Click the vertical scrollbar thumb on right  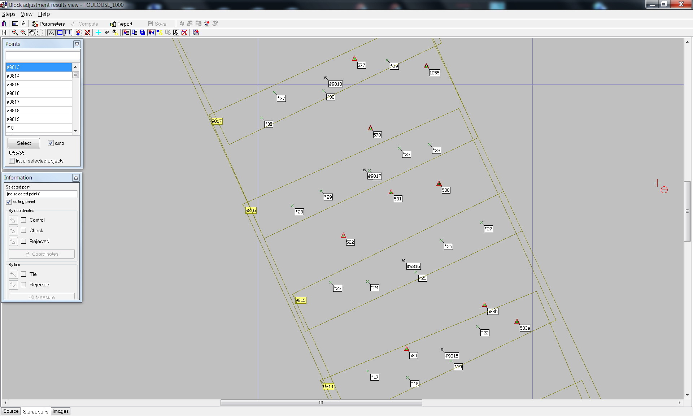click(687, 211)
